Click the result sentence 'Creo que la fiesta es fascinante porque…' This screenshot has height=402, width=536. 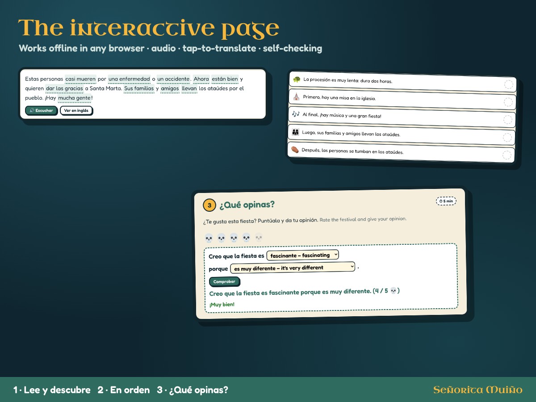[x=304, y=292]
